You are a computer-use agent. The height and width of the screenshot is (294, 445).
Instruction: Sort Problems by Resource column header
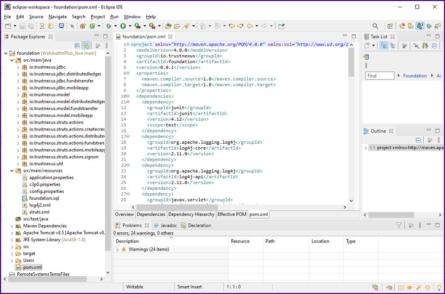click(246, 241)
